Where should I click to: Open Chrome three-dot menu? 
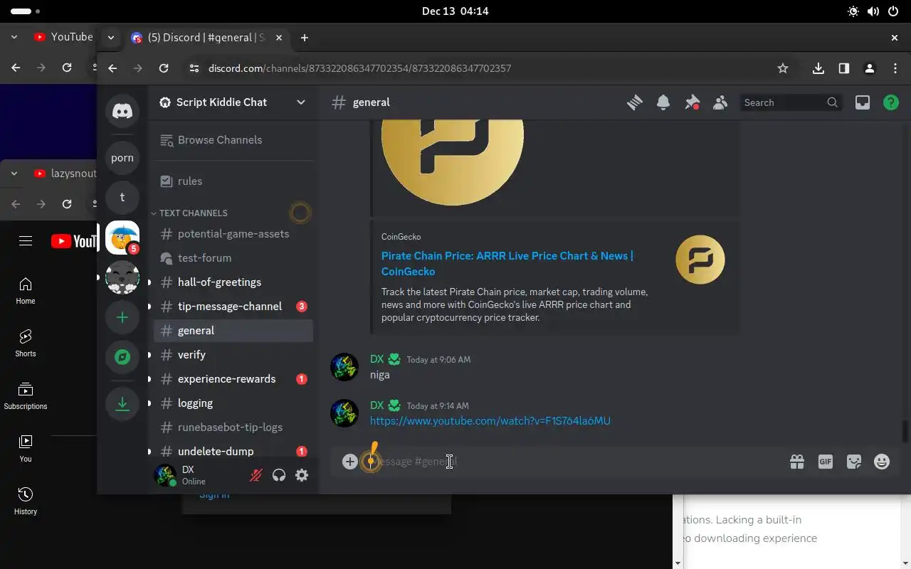pos(895,68)
